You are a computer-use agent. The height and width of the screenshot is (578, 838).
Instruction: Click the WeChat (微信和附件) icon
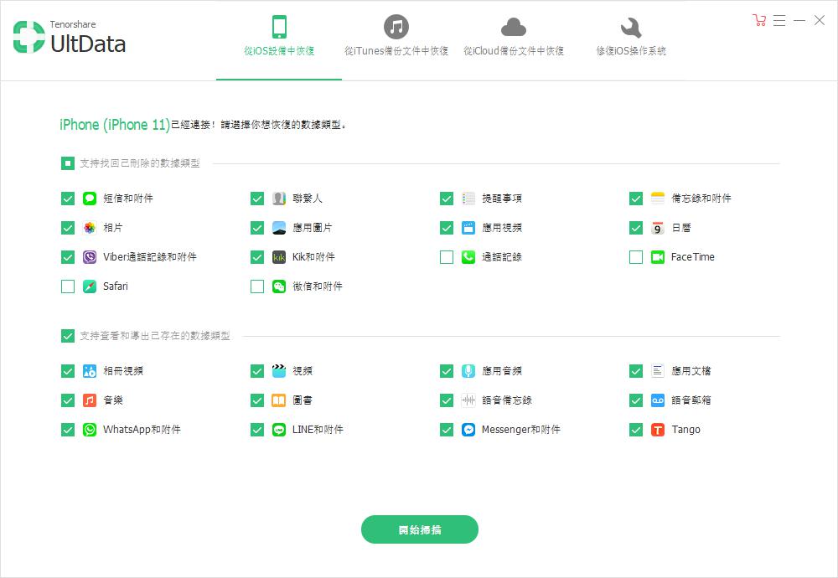tap(279, 286)
